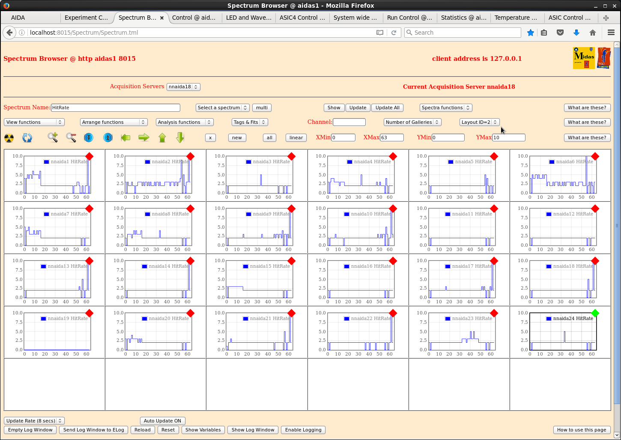Click red diamond on nnaida19 HitRate
The width and height of the screenshot is (621, 440).
point(89,313)
